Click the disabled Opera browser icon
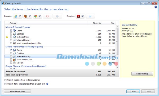 [x=47, y=16]
